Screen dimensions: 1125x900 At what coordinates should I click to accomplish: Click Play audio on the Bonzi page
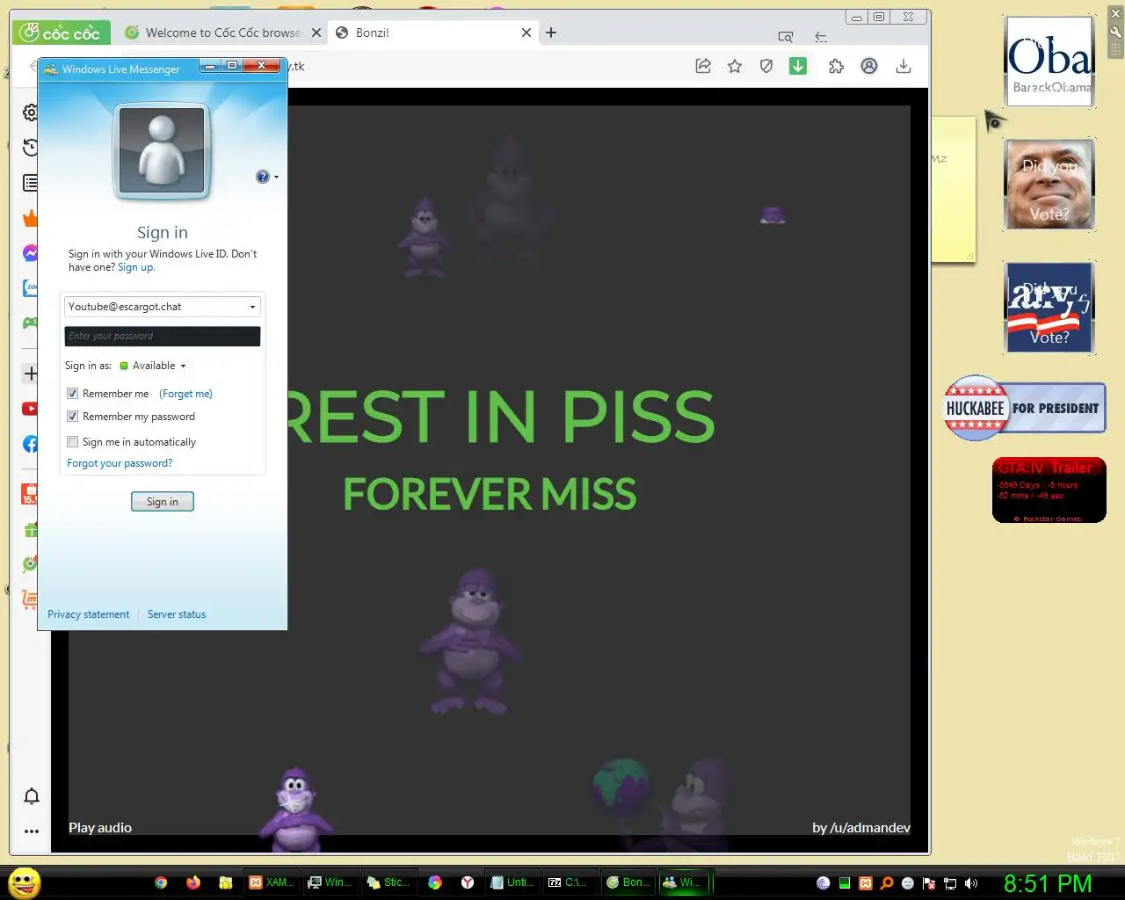[100, 827]
